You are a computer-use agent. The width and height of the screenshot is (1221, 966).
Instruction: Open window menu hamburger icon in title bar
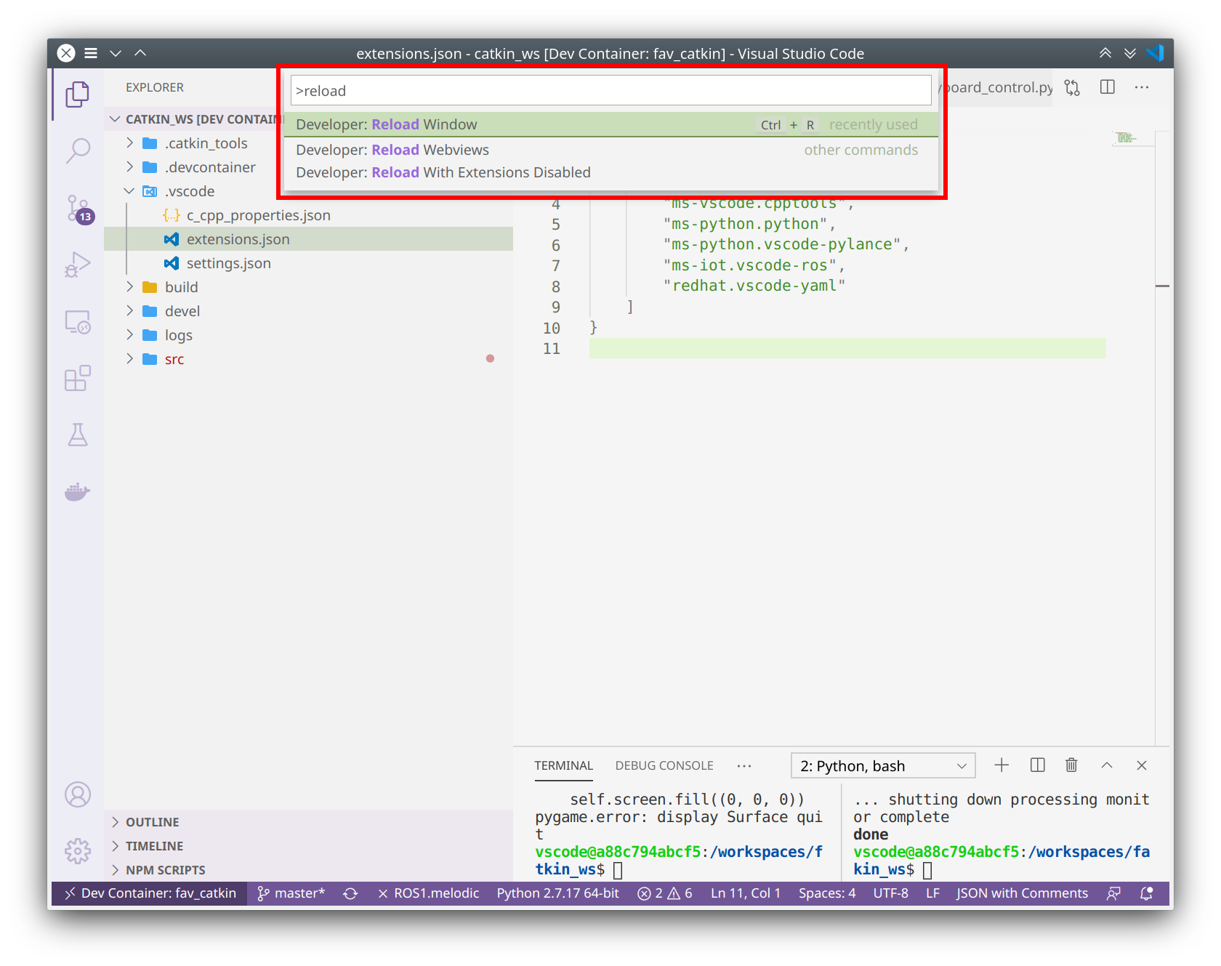pyautogui.click(x=91, y=53)
